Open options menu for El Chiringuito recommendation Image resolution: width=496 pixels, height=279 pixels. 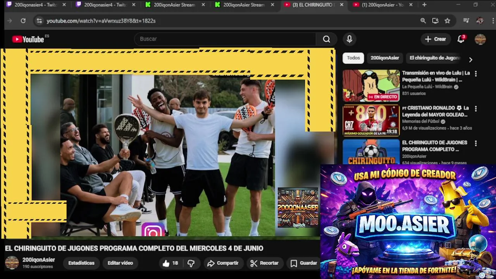point(476,143)
